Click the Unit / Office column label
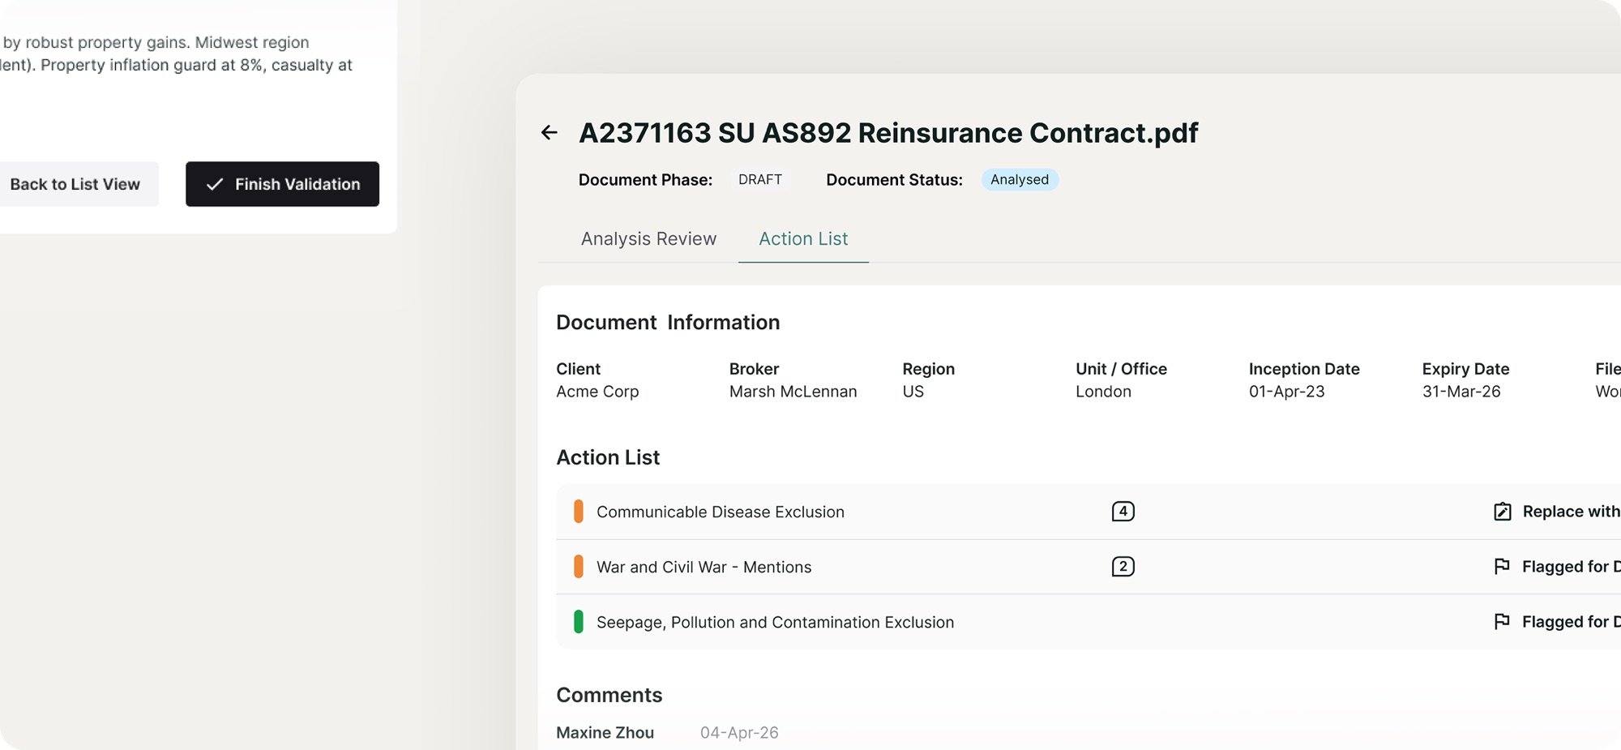 pyautogui.click(x=1121, y=369)
